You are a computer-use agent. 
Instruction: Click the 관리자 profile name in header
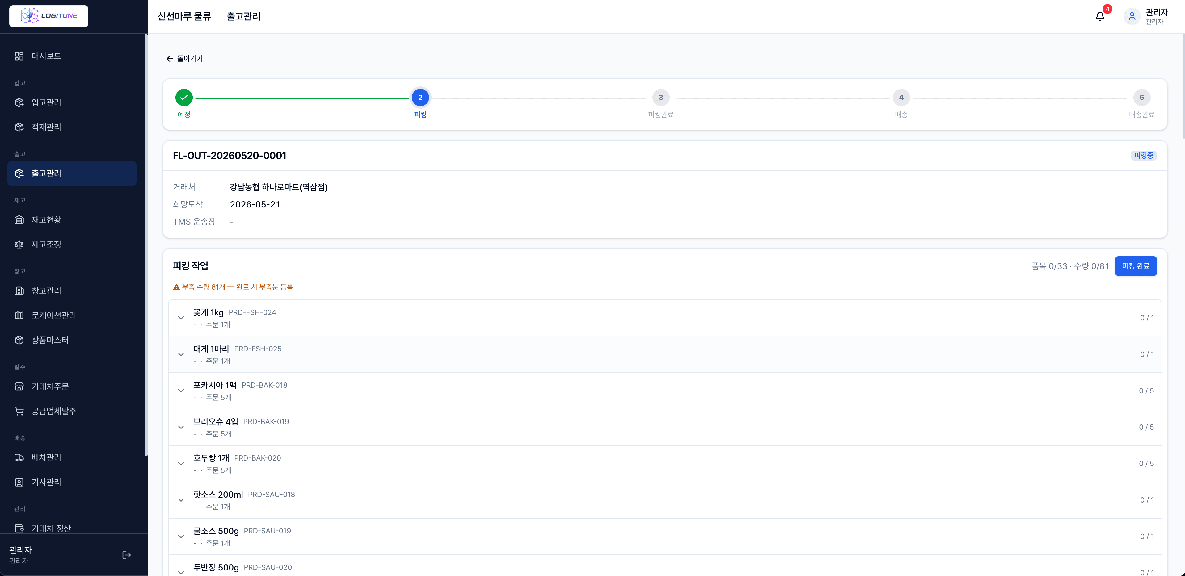point(1157,12)
